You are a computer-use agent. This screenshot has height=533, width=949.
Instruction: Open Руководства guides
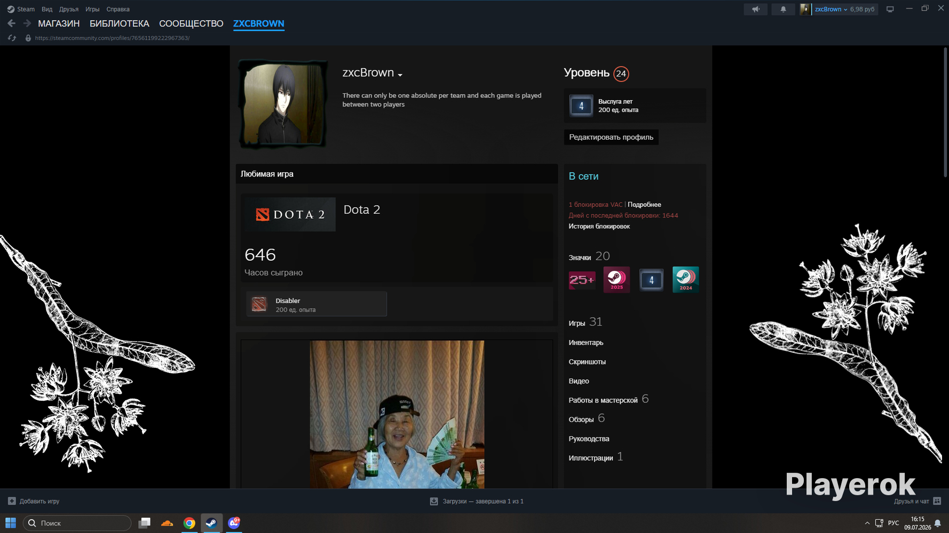click(x=589, y=439)
